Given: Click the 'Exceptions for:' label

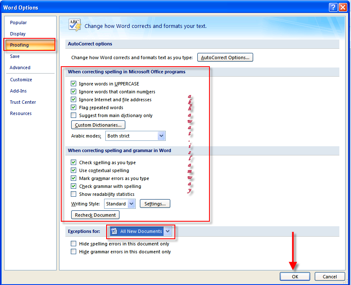Looking at the screenshot, I should [84, 231].
